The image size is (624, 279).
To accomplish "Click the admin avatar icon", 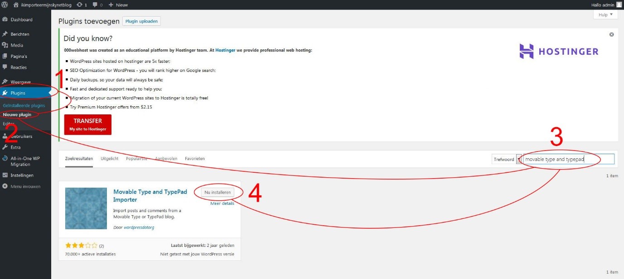I will point(619,5).
